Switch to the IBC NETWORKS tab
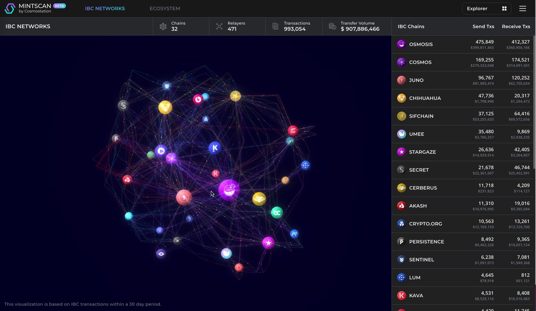This screenshot has width=536, height=311. (x=105, y=8)
